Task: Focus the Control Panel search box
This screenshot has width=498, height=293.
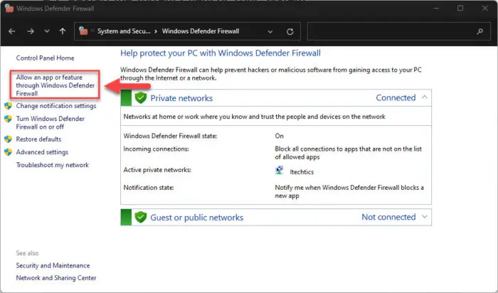Action: 398,31
